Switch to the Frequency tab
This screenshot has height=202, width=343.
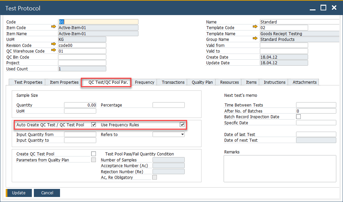coord(145,82)
